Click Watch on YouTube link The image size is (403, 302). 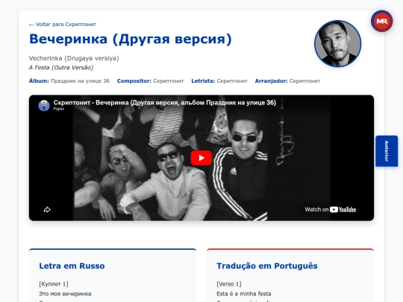[331, 210]
